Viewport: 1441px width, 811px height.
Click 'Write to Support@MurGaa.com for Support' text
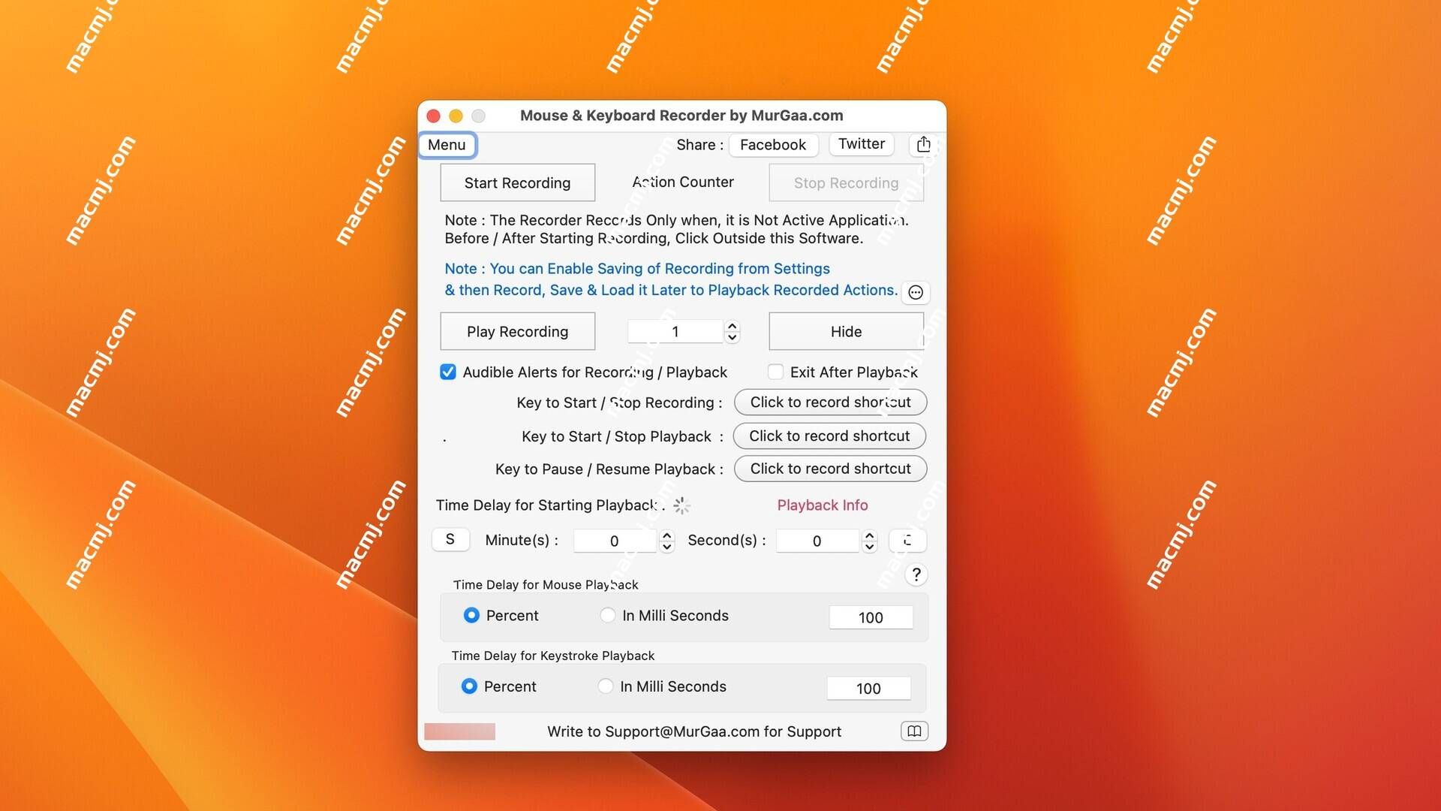pos(694,731)
